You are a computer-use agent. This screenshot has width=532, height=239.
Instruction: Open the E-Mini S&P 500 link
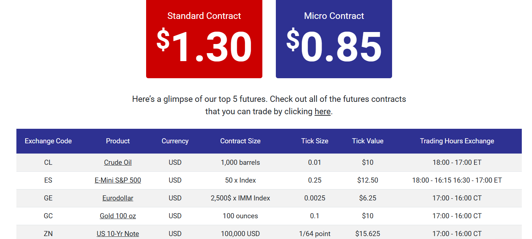(118, 180)
